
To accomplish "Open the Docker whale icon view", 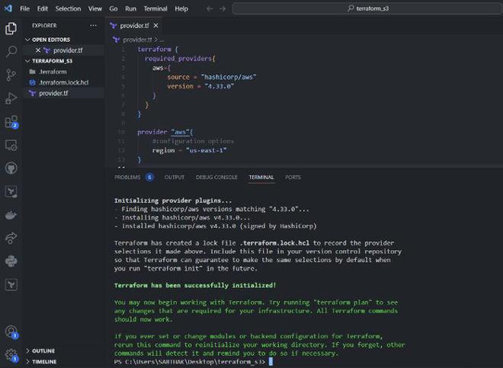I will 11,215.
